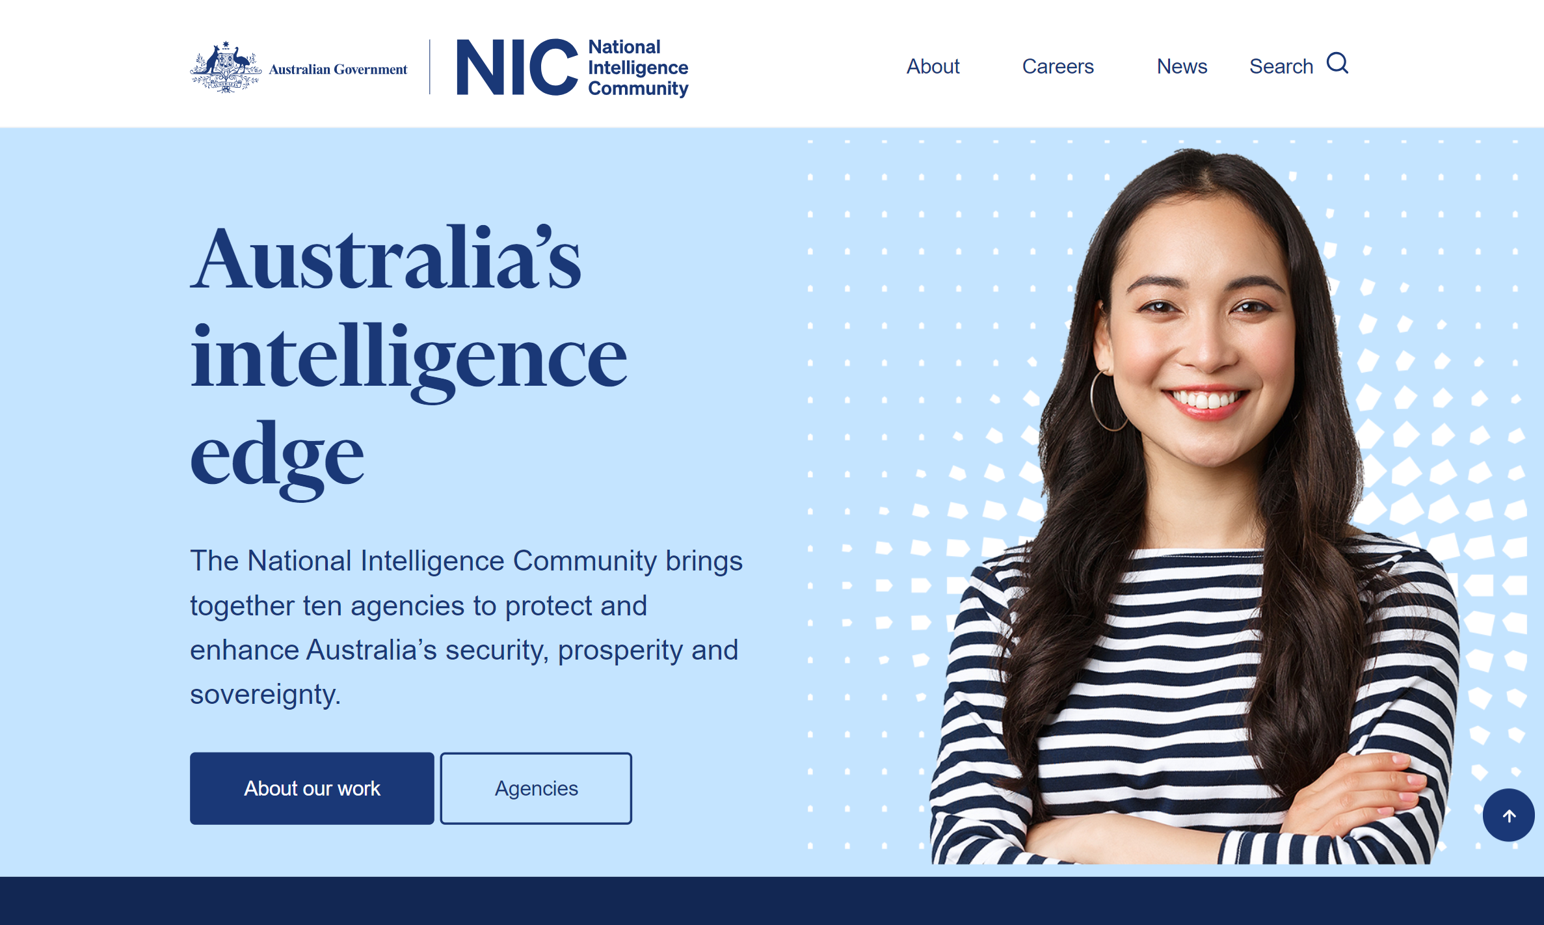The image size is (1544, 925).
Task: Click the large NIC logo letters
Action: (517, 67)
